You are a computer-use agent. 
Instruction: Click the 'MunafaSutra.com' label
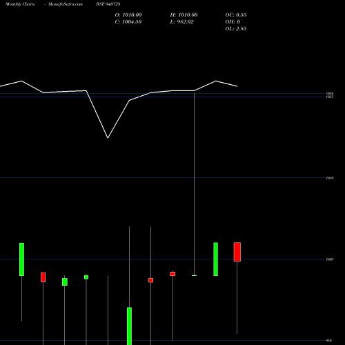click(x=66, y=4)
